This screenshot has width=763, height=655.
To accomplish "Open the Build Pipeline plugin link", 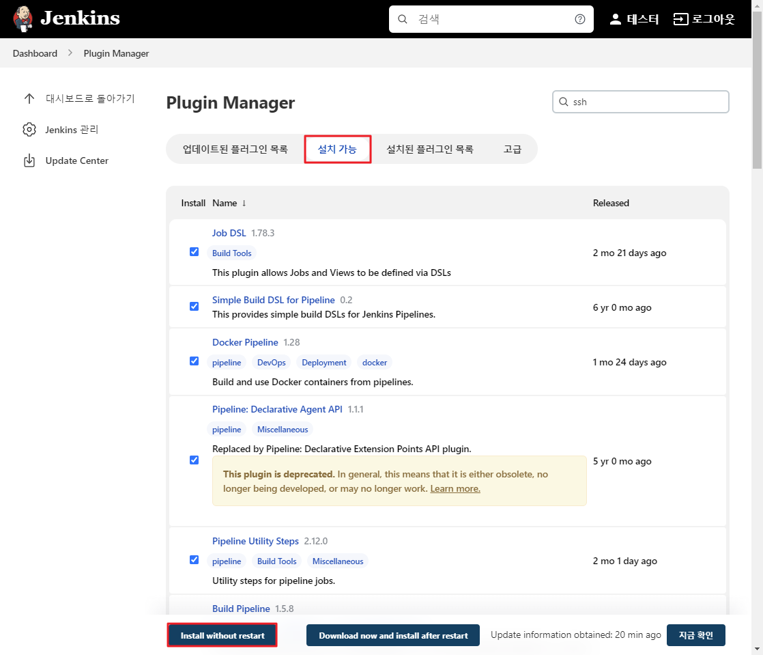I will (241, 609).
